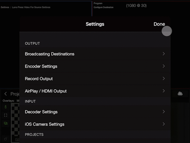Click the green screens icon in left sidebar

tap(5, 123)
